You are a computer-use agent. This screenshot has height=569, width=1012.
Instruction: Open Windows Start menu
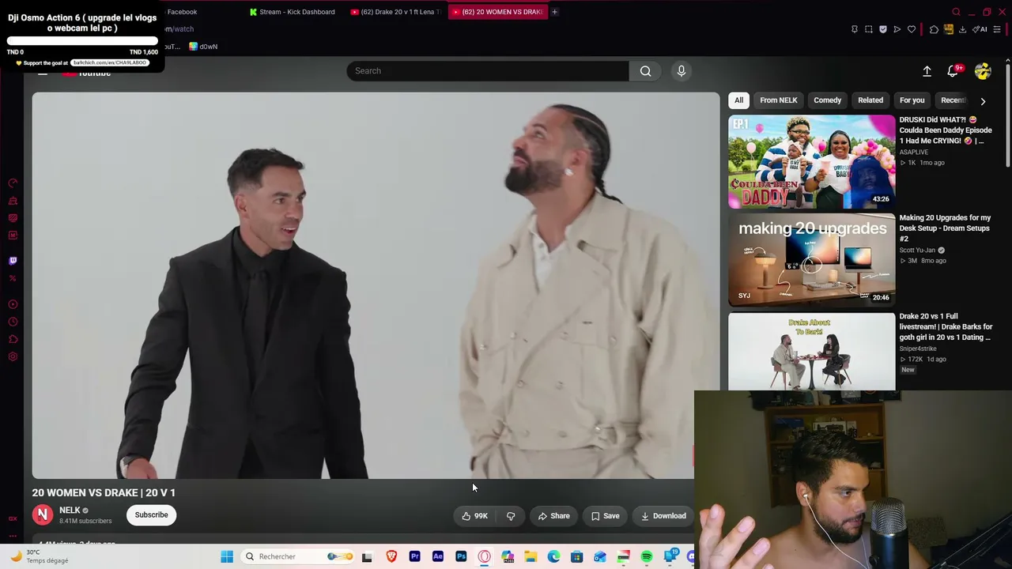(227, 556)
